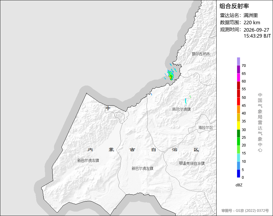The width and height of the screenshot is (273, 216).
Task: Select the dark blue 0 dBZ color
Action: pos(239,173)
